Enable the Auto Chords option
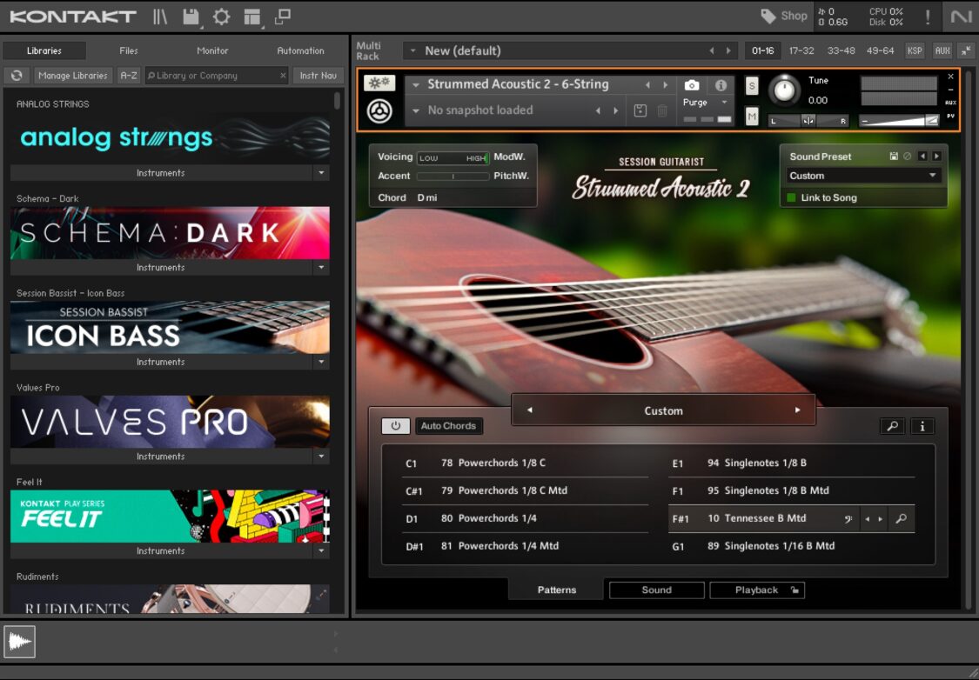This screenshot has height=680, width=979. [x=449, y=426]
